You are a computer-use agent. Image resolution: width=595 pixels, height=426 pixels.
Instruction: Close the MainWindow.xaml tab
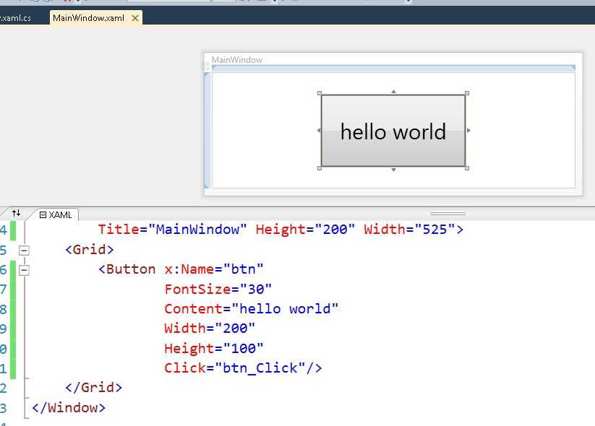(x=134, y=18)
